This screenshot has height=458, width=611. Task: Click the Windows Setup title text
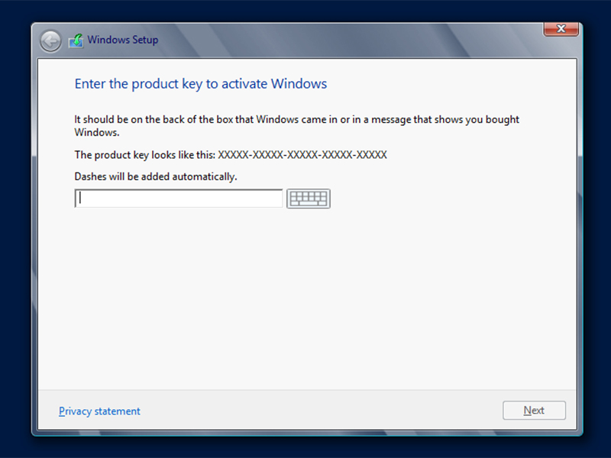tap(123, 40)
